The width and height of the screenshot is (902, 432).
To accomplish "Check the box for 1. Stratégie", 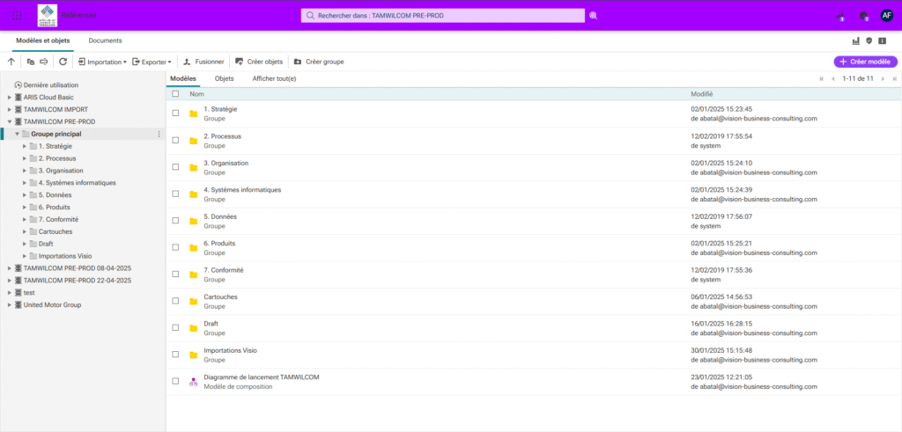I will pyautogui.click(x=175, y=113).
